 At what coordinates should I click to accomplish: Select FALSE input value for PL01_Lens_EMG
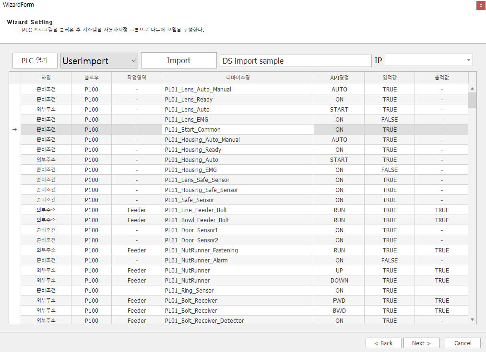(x=390, y=120)
